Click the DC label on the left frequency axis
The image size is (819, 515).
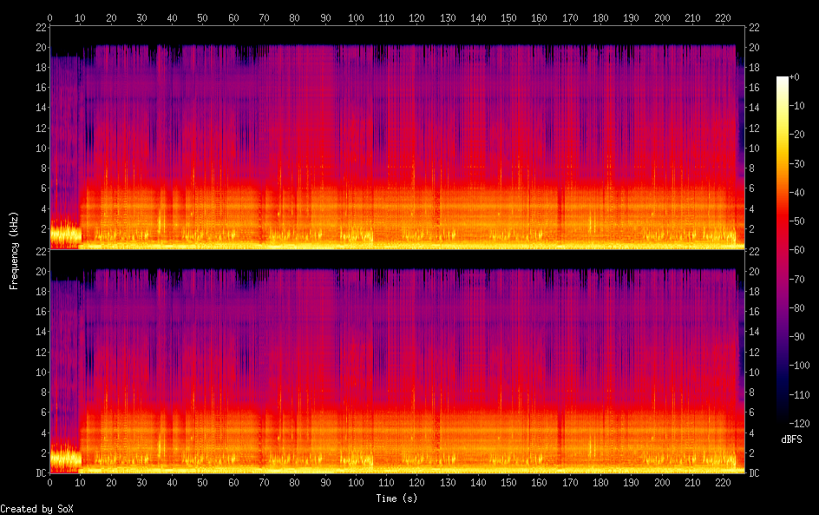click(x=38, y=473)
